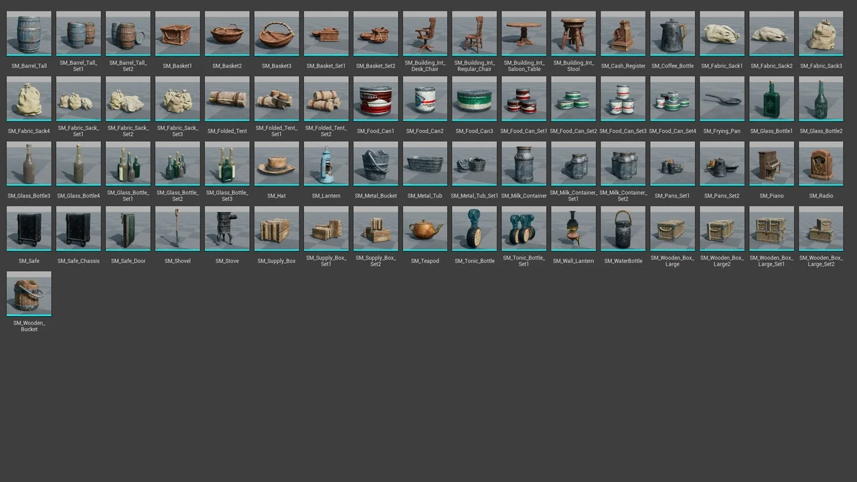Pick the SM_Wall_Lantern asset
The image size is (857, 482).
click(x=574, y=228)
